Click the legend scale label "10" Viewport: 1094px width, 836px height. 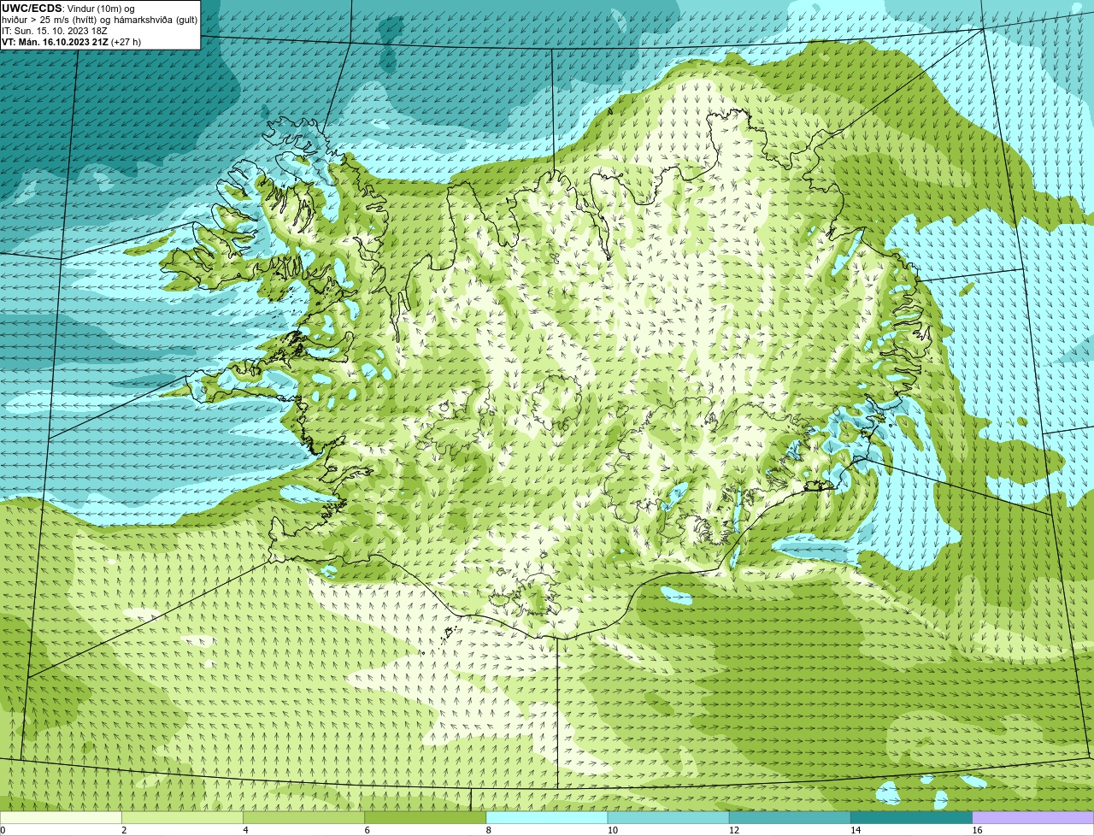(612, 830)
